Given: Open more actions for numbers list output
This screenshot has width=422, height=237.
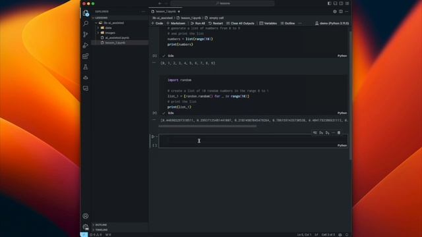Looking at the screenshot, I should [154, 63].
